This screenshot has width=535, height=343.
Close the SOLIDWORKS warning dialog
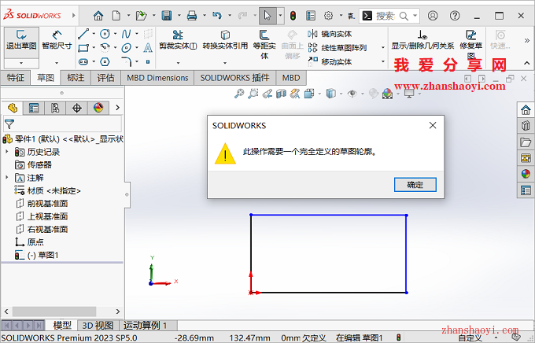(433, 125)
